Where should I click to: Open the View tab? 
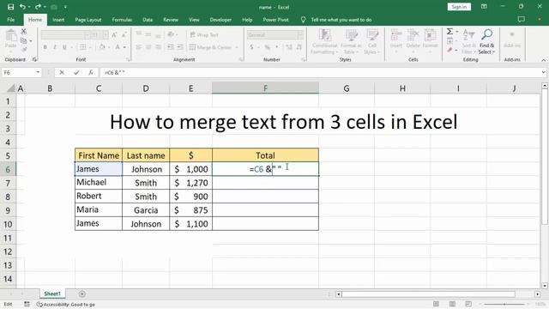coord(194,20)
